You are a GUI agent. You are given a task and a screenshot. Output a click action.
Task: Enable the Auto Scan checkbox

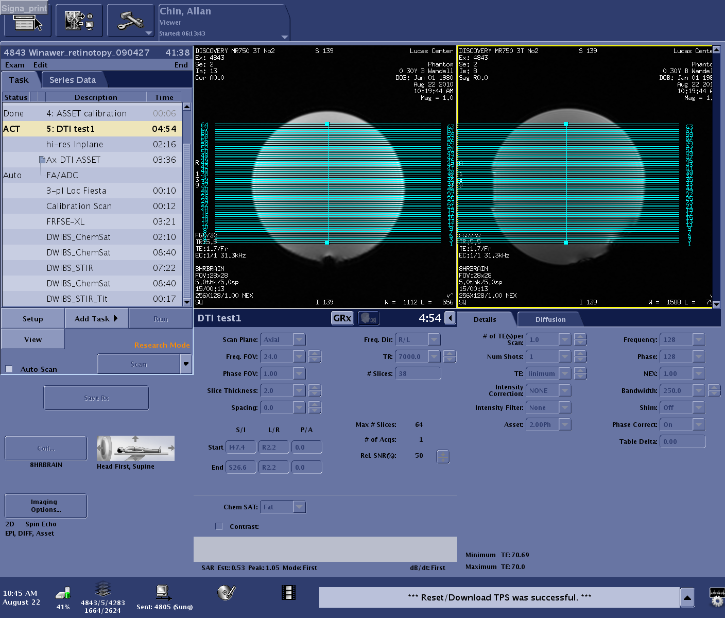coord(9,369)
